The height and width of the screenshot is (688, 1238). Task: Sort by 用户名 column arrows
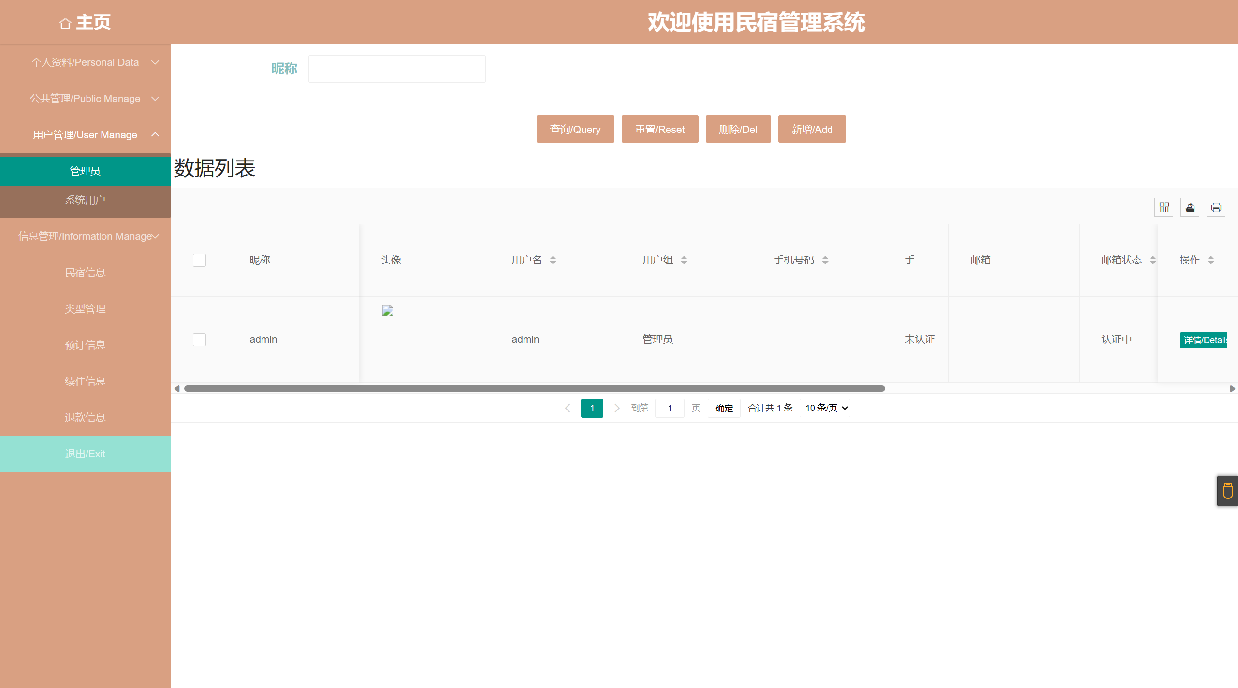553,260
